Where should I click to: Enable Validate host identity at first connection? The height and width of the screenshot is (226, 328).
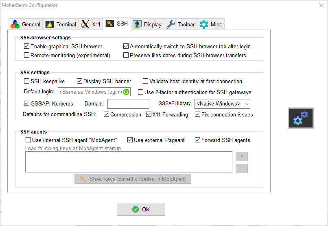pyautogui.click(x=145, y=81)
